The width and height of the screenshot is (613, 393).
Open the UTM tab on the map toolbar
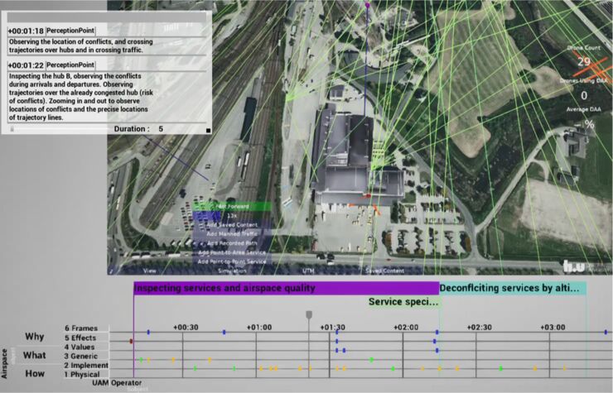tap(308, 271)
